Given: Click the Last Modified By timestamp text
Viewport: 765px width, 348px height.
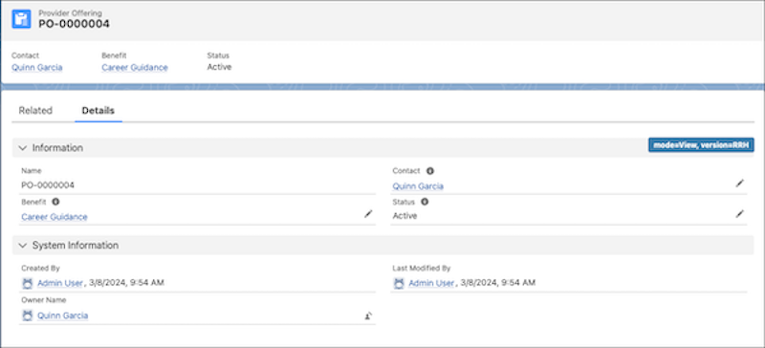Looking at the screenshot, I should point(498,283).
